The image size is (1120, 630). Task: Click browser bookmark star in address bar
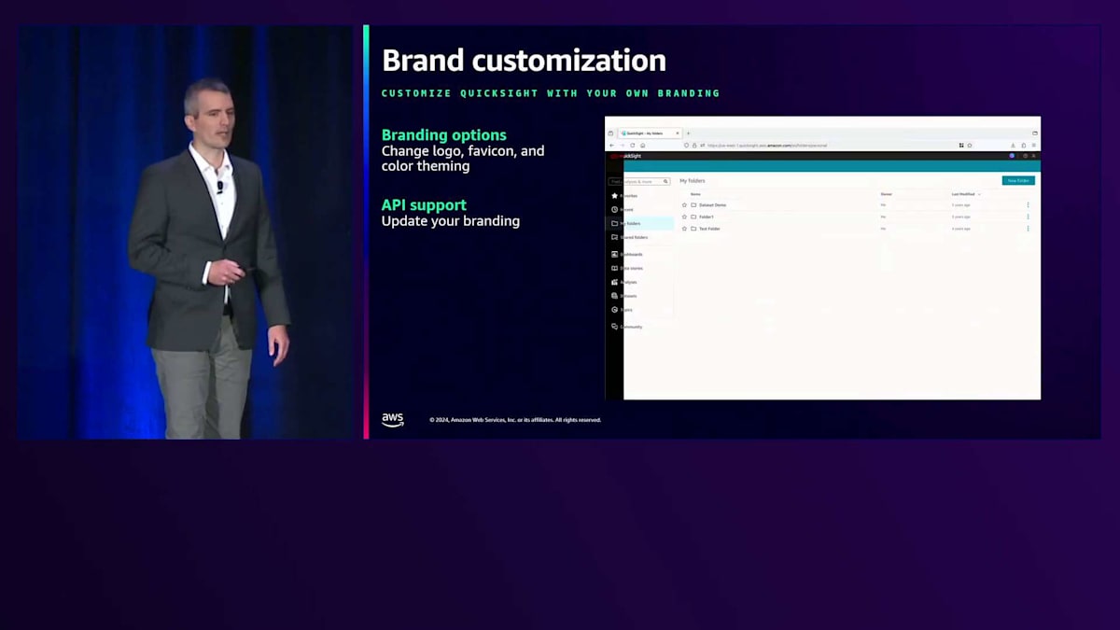970,146
